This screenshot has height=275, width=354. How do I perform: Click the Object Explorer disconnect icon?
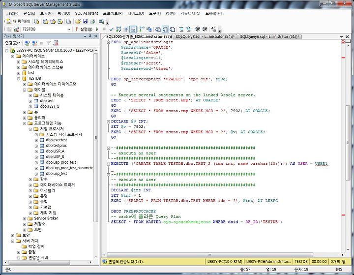point(34,43)
